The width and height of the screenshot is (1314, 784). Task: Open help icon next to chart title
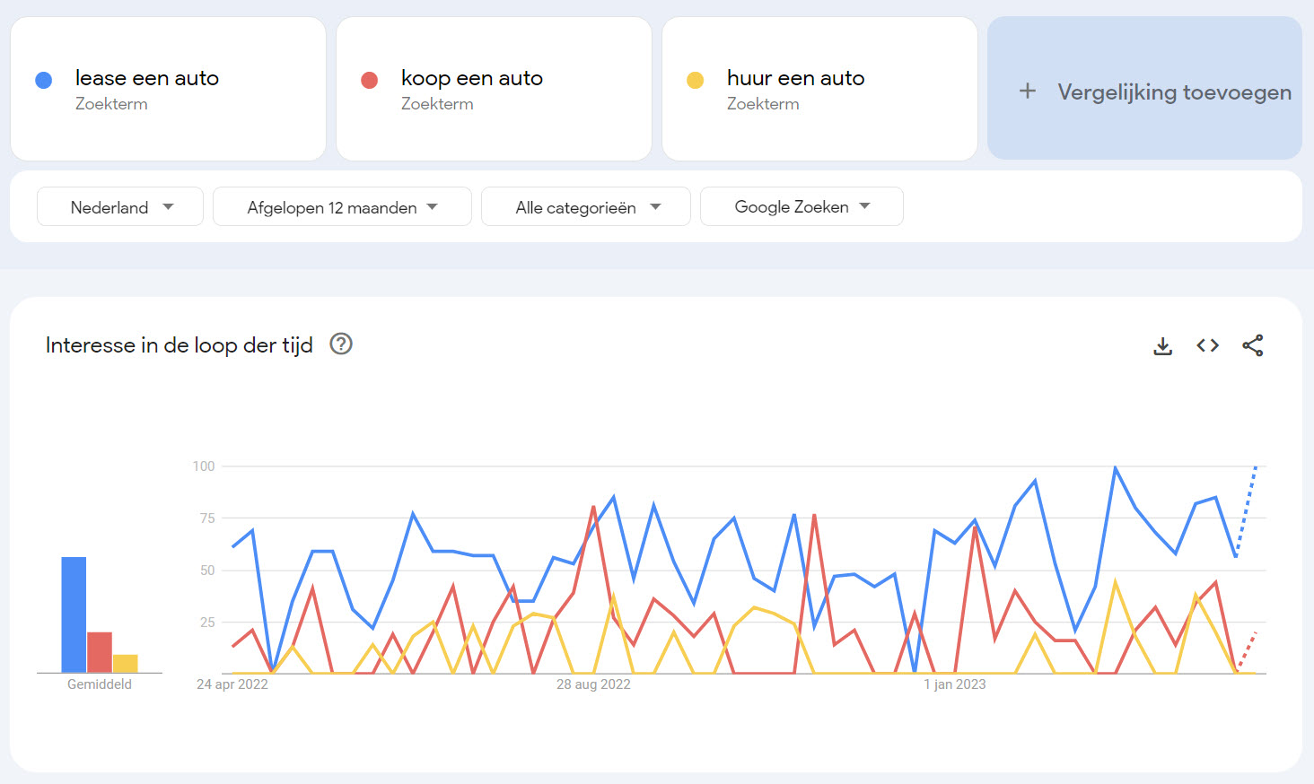[x=341, y=344]
